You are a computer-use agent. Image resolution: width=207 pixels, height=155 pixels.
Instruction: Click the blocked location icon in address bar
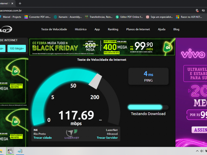tap(197, 11)
